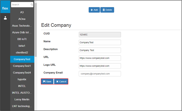Select A3 in the company list
Viewport: 182px width, 111px height.
[22, 12]
